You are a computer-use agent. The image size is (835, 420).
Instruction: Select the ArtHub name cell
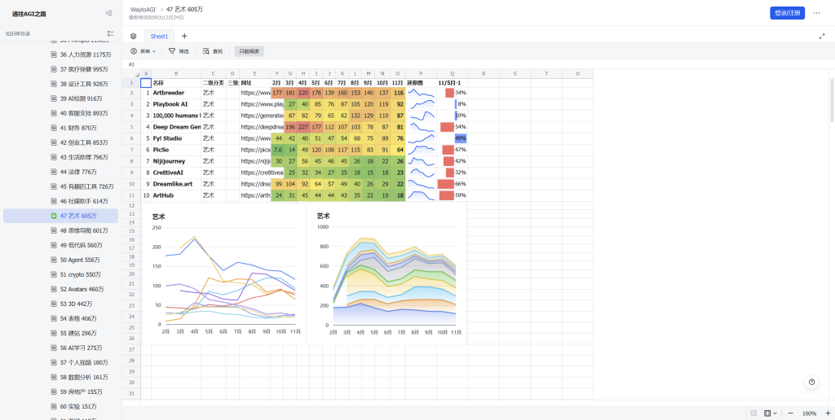[x=176, y=195]
